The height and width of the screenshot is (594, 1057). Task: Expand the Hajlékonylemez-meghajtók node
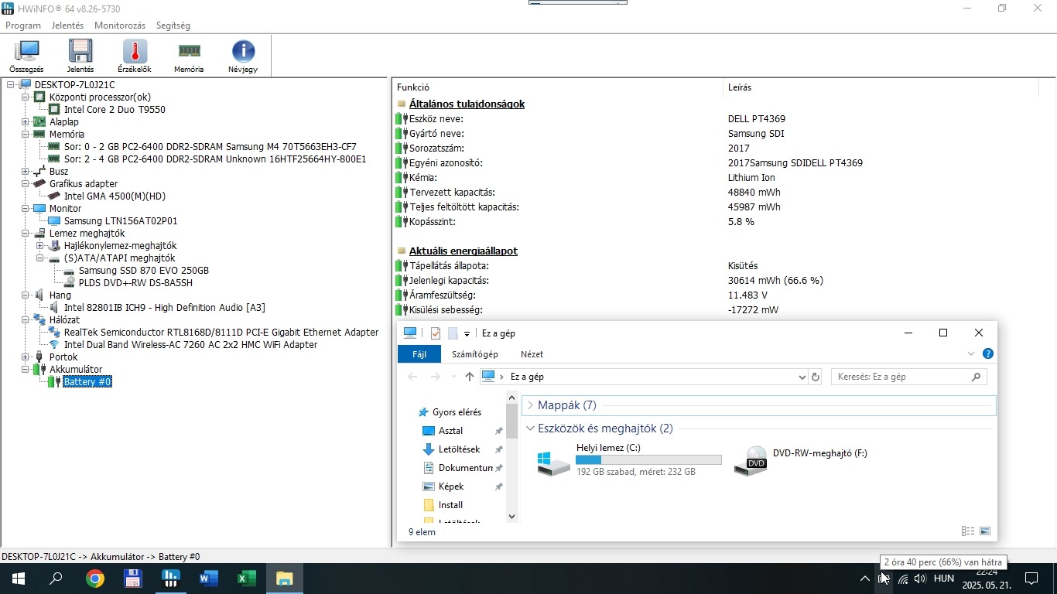[39, 246]
